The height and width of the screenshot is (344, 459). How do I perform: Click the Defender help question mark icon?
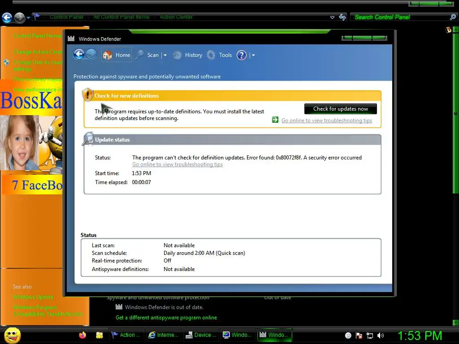[x=242, y=55]
